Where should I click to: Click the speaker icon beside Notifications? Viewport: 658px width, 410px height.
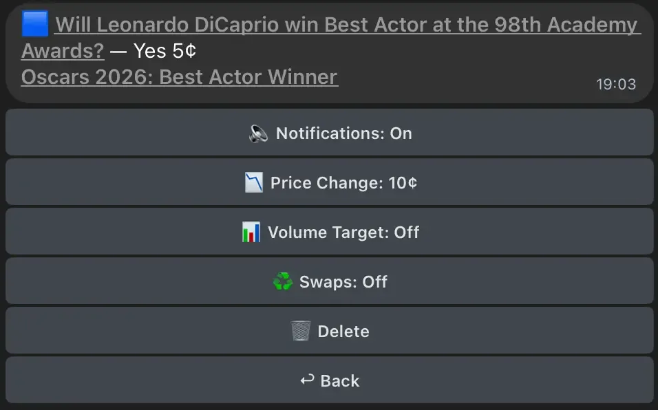258,133
